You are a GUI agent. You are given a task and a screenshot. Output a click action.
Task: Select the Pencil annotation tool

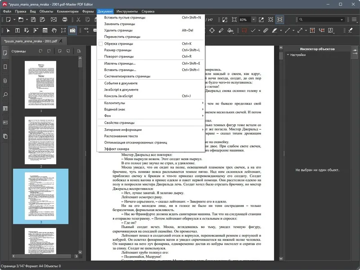pyautogui.click(x=221, y=31)
